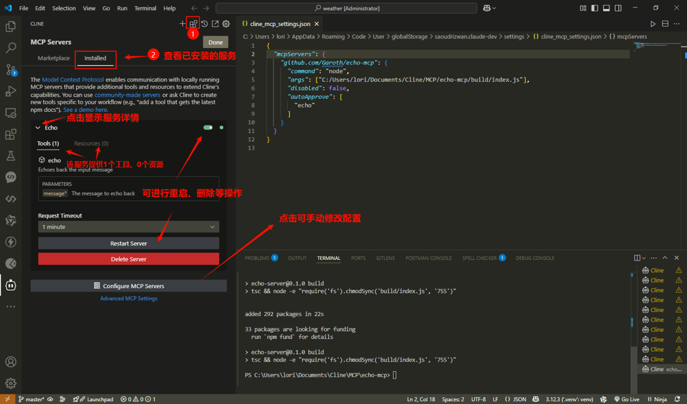This screenshot has width=687, height=404.
Task: Open the Advanced MCP Settings link
Action: (128, 298)
